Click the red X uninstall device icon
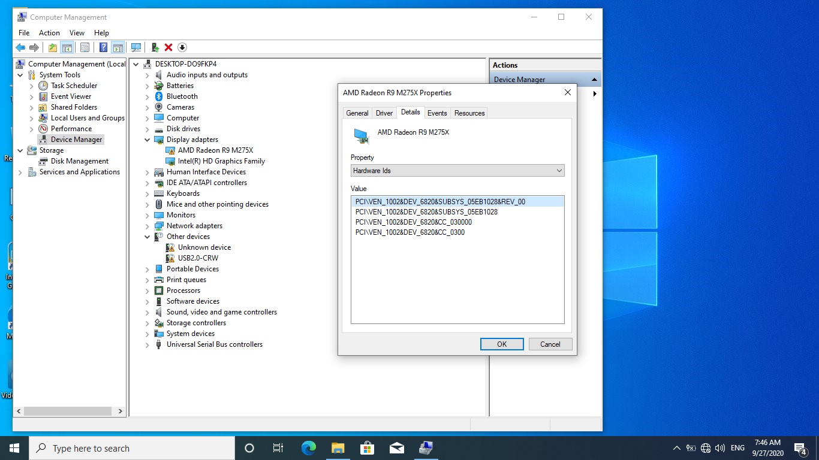 [x=168, y=47]
